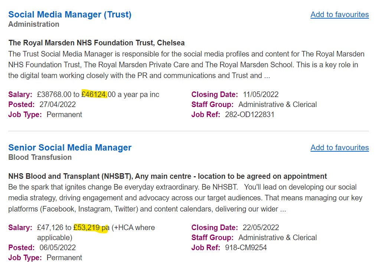Image resolution: width=379 pixels, height=268 pixels.
Task: Click the Blood Transfusion subtitle text
Action: (40, 157)
